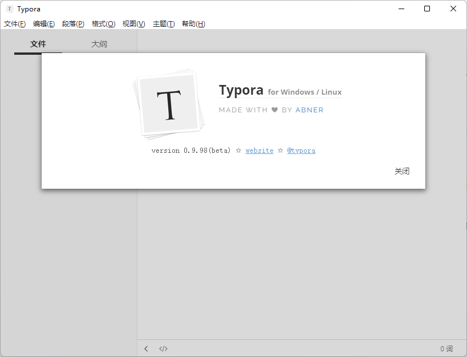Click the star icon before website link
The image size is (467, 357).
click(x=238, y=151)
